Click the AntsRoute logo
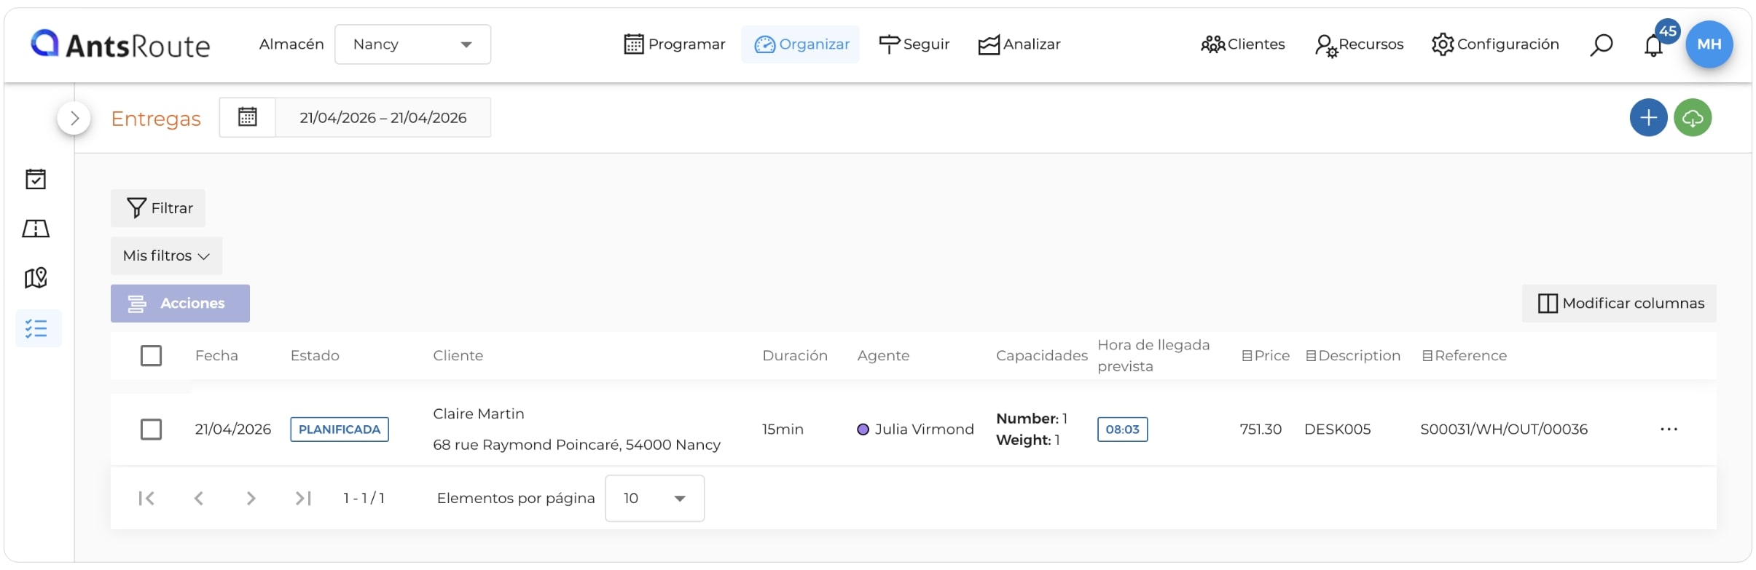1756x570 pixels. pos(120,44)
